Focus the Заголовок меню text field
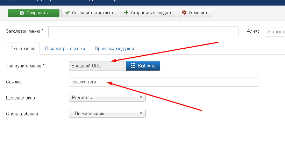This screenshot has height=154, width=285. (143, 31)
